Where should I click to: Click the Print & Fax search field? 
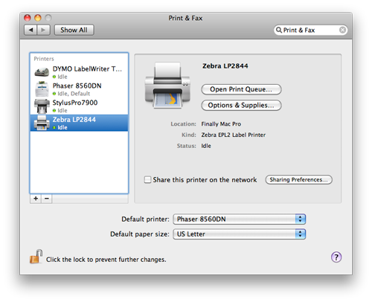tap(310, 30)
